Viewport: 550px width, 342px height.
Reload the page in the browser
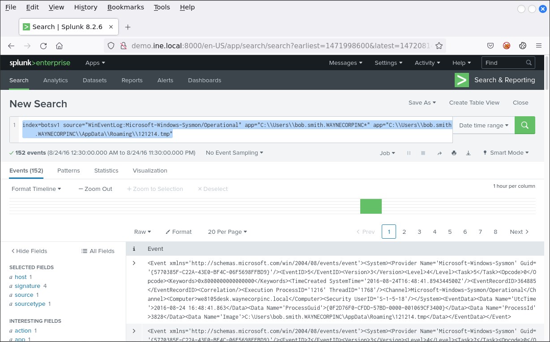[43, 46]
